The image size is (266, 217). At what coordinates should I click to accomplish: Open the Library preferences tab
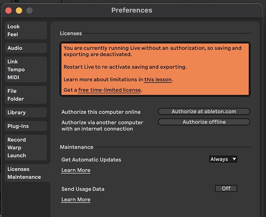tap(26, 112)
